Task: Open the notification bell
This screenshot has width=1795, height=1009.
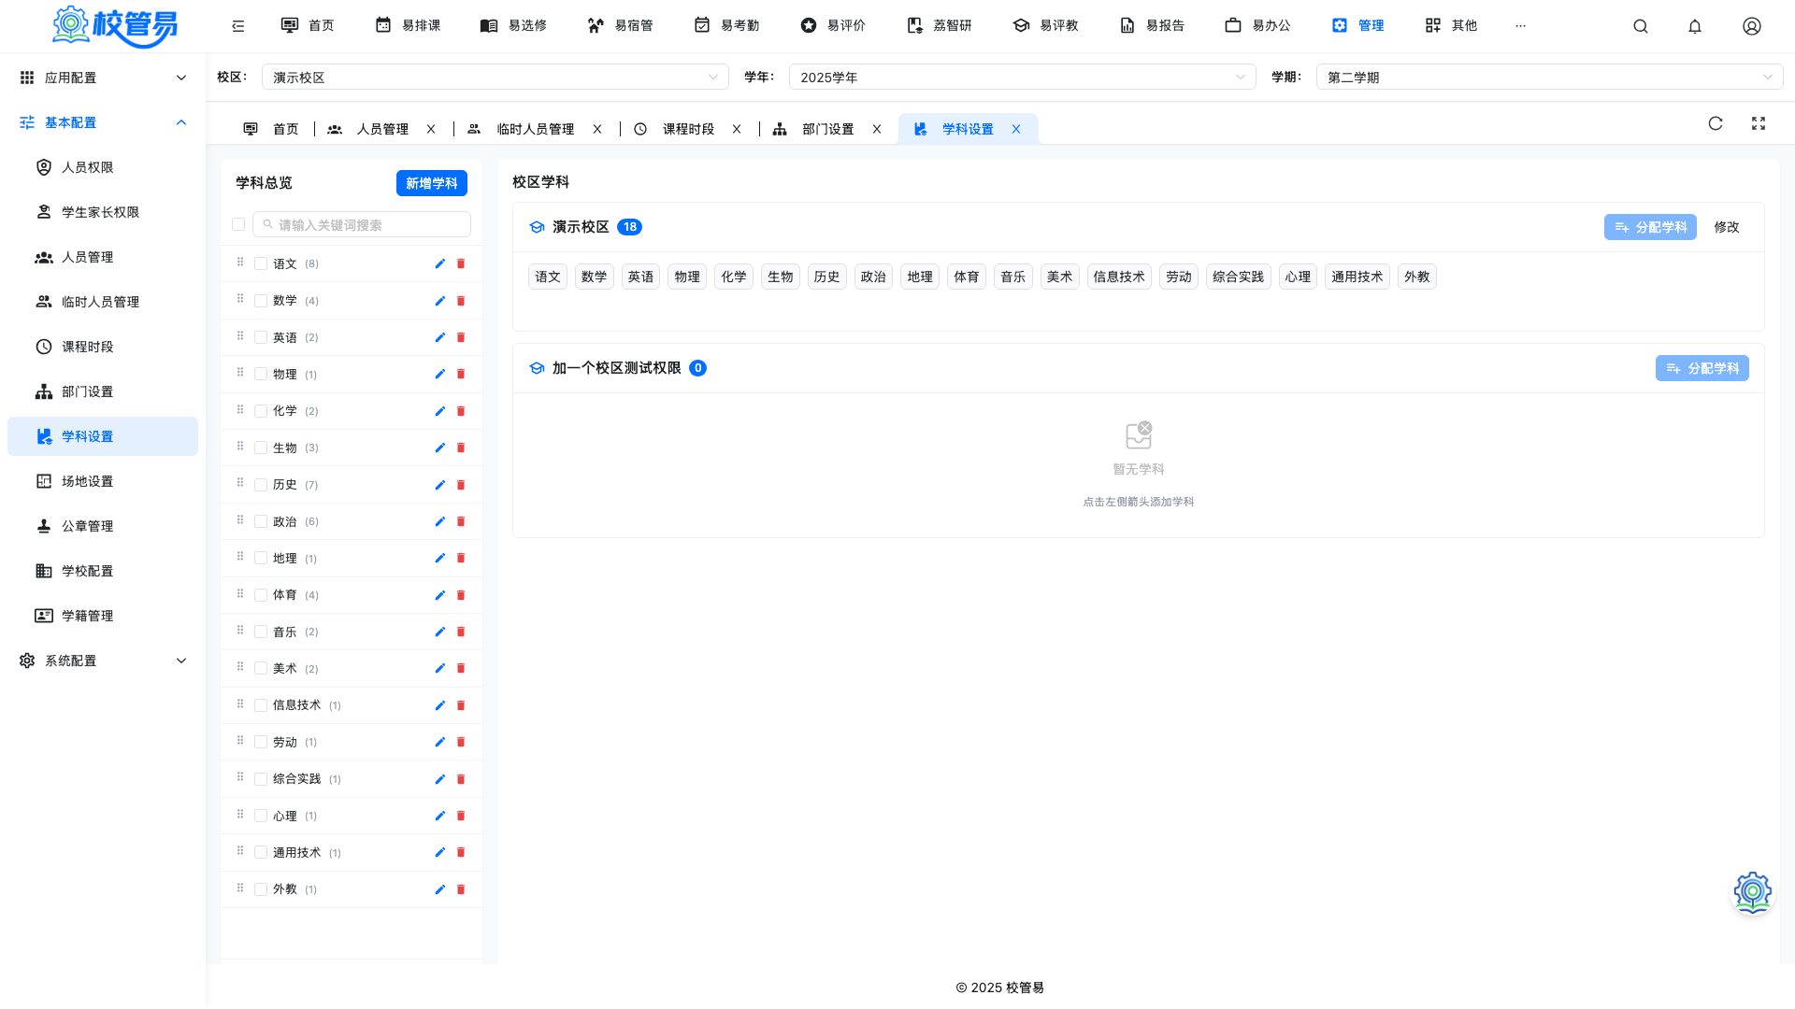Action: point(1695,26)
